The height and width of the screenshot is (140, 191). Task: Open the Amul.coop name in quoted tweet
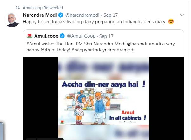pyautogui.click(x=46, y=35)
